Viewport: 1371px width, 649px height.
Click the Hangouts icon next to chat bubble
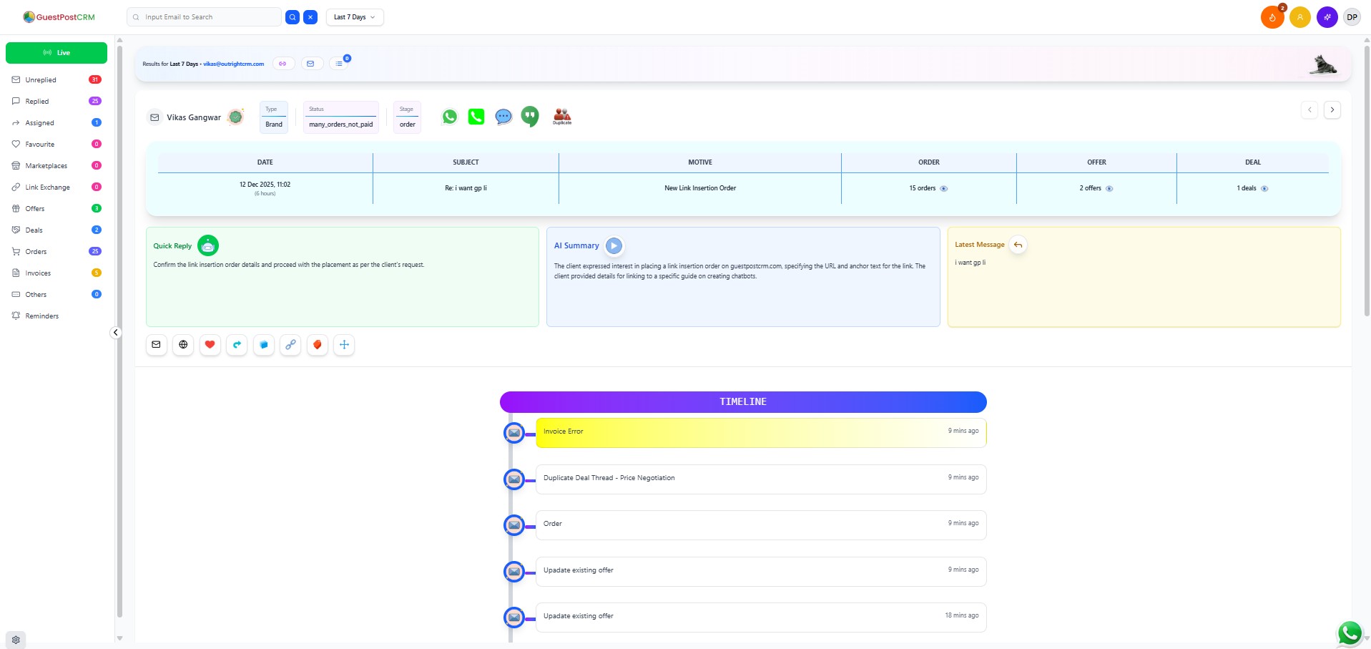530,116
